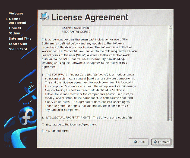
Task: Go to the Sound Card step
Action: (18, 49)
